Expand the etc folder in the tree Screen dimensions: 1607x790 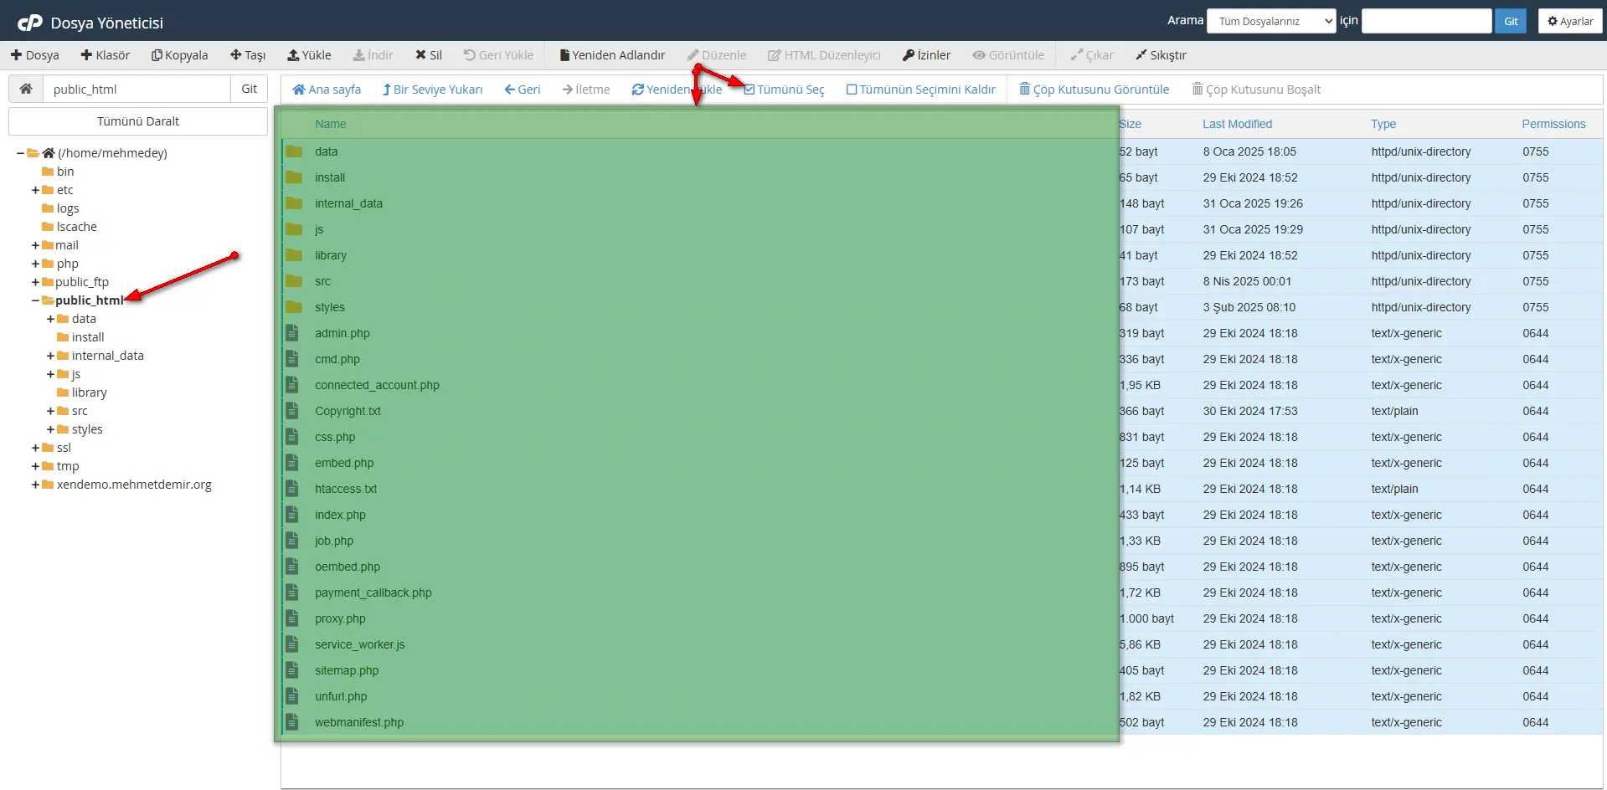coord(34,190)
